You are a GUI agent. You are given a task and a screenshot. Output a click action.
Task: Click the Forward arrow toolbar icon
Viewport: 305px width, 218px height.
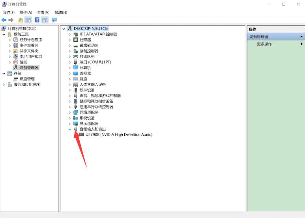(11, 20)
